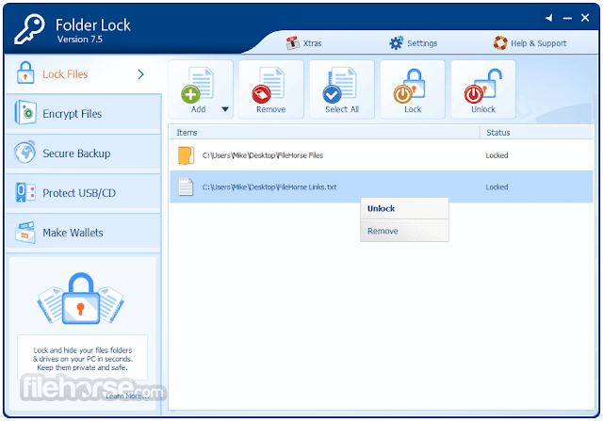Expand the Lock Files chevron arrow
The image size is (603, 421).
click(x=140, y=74)
